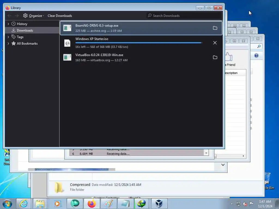Viewport: 279px width, 209px height.
Task: Select History in the Library sidebar
Action: point(32,24)
